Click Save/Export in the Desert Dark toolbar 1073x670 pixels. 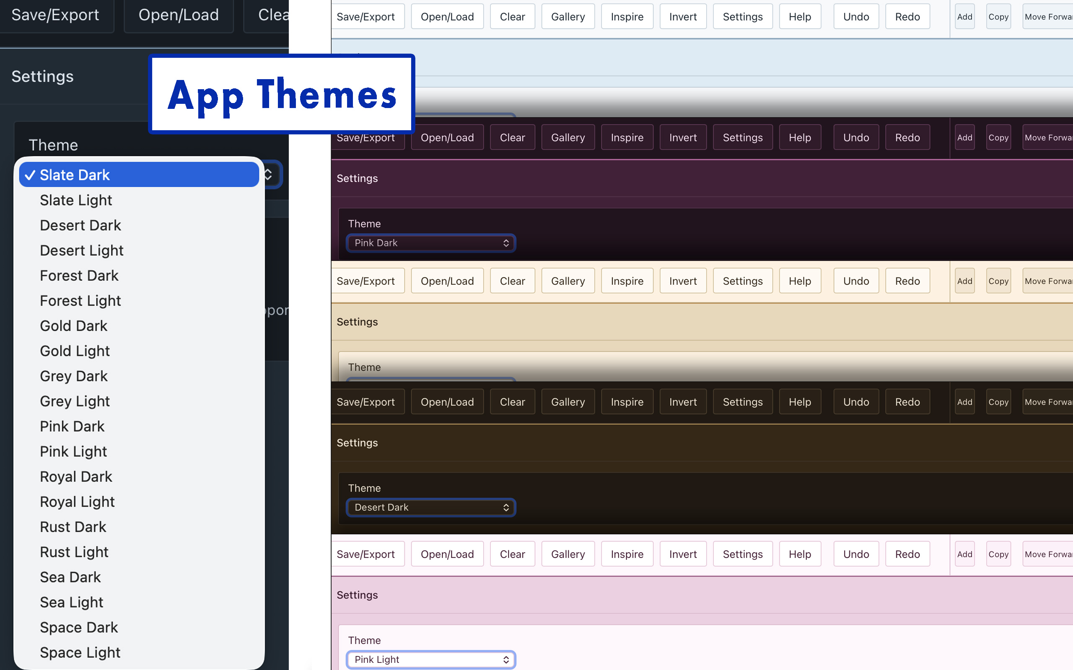point(368,402)
